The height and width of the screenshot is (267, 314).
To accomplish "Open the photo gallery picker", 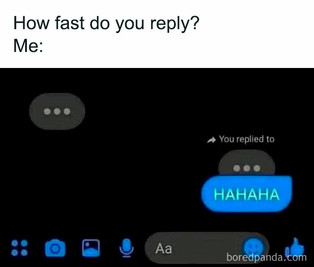I will [x=91, y=248].
